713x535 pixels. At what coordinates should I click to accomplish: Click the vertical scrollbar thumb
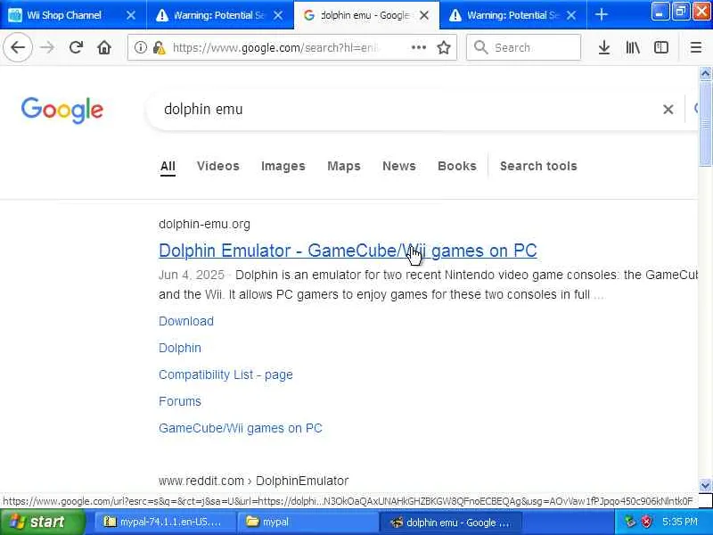click(x=705, y=124)
